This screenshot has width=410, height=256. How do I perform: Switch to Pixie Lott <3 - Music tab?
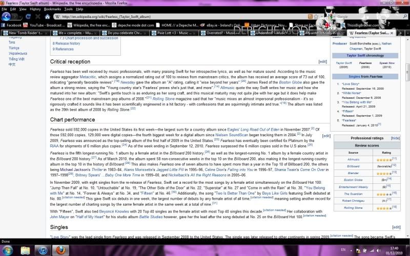(174, 33)
